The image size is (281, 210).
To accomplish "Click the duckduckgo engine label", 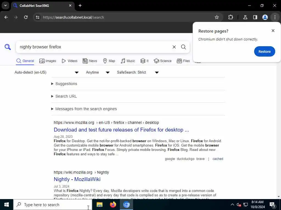I will coord(186,159).
